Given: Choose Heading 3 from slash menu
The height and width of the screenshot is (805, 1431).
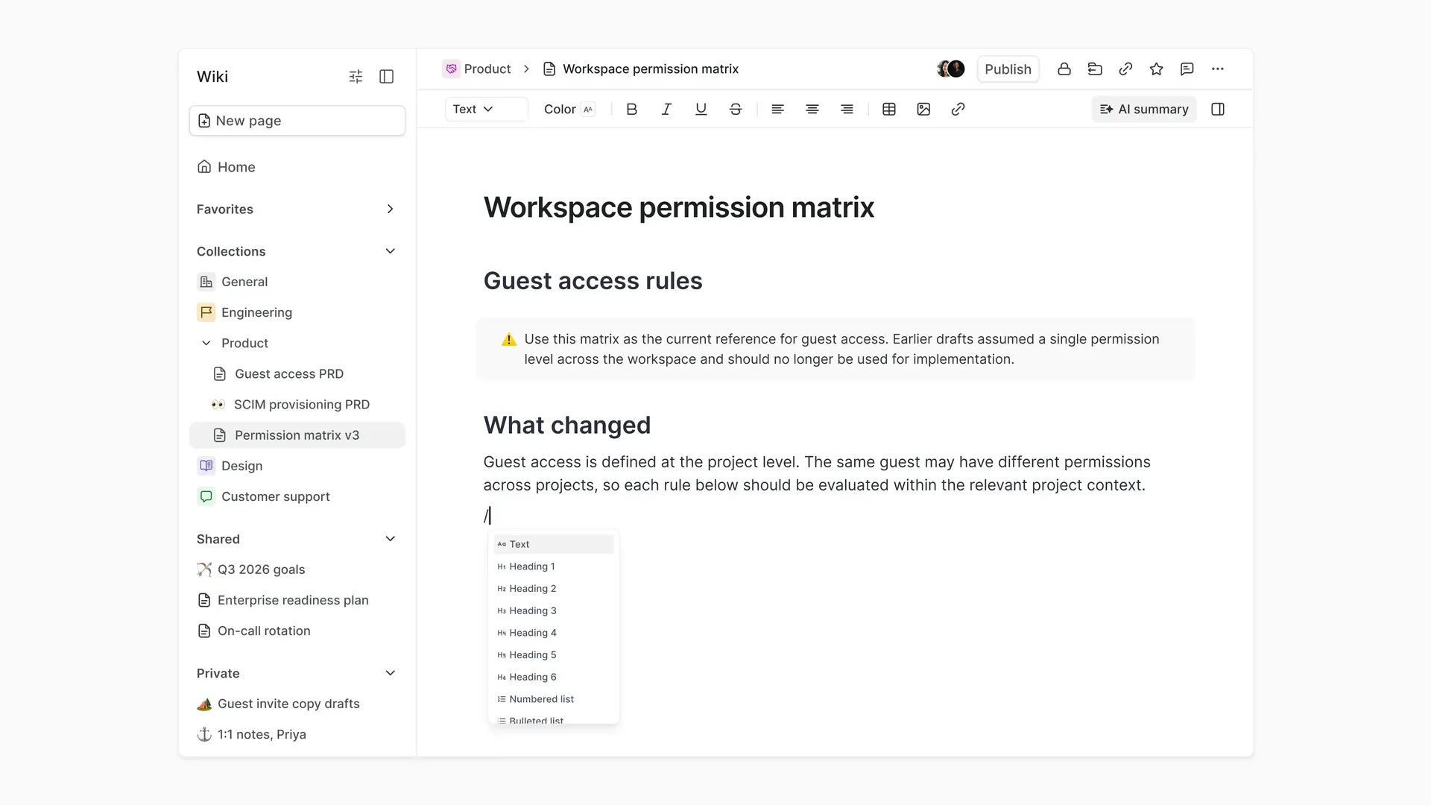Looking at the screenshot, I should click(x=554, y=610).
